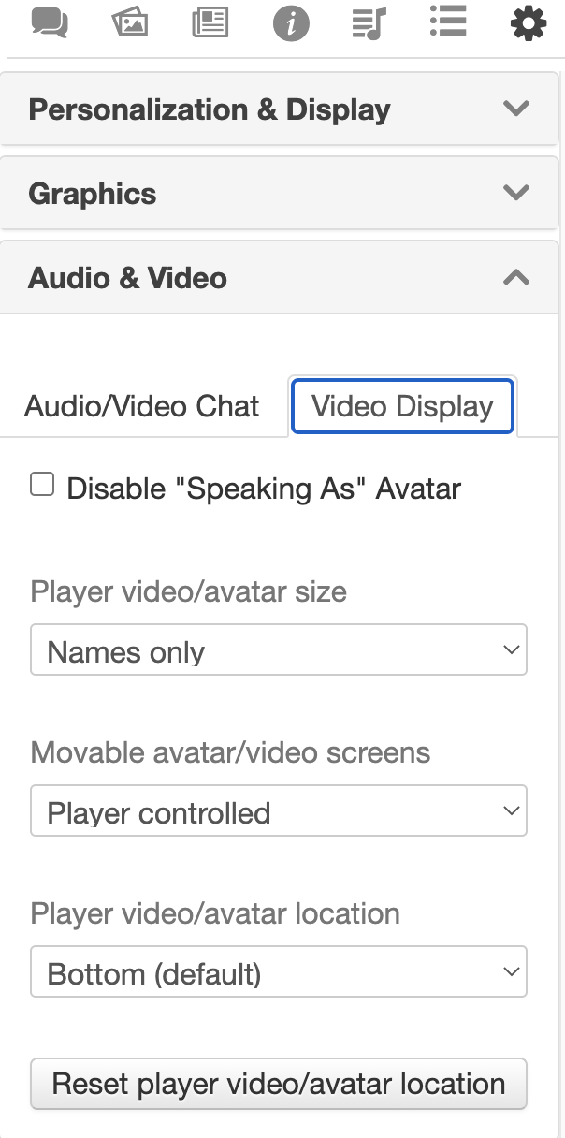Select the Video Display tab
Viewport: 565px width, 1138px height.
(x=402, y=406)
